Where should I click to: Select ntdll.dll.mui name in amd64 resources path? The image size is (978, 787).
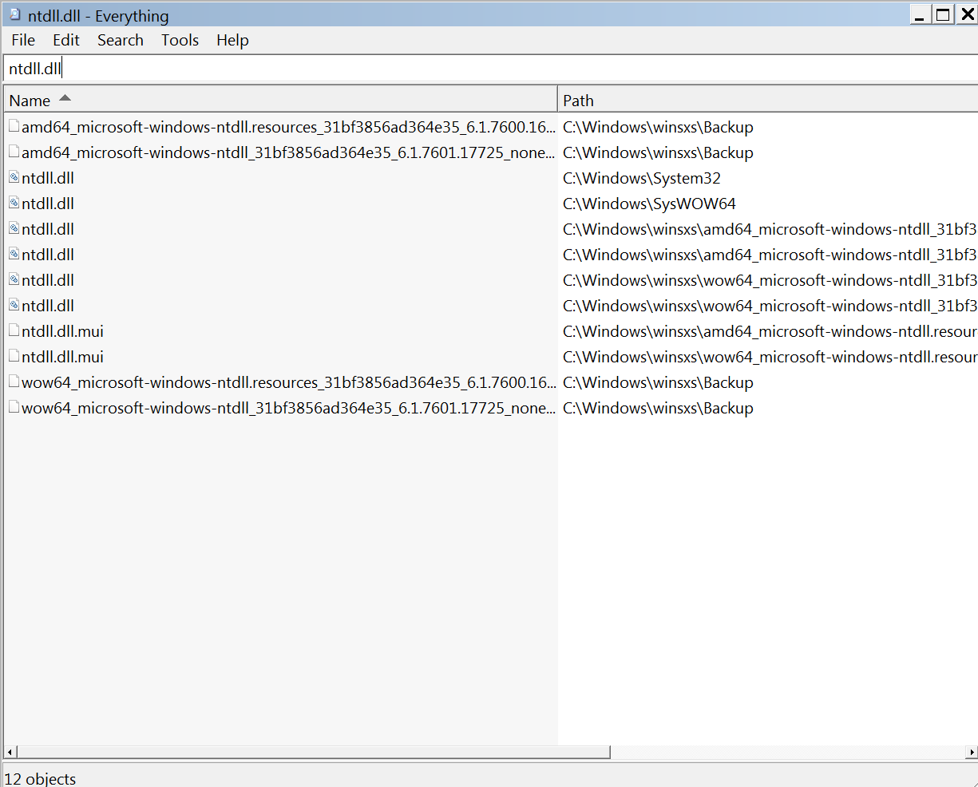tap(62, 331)
